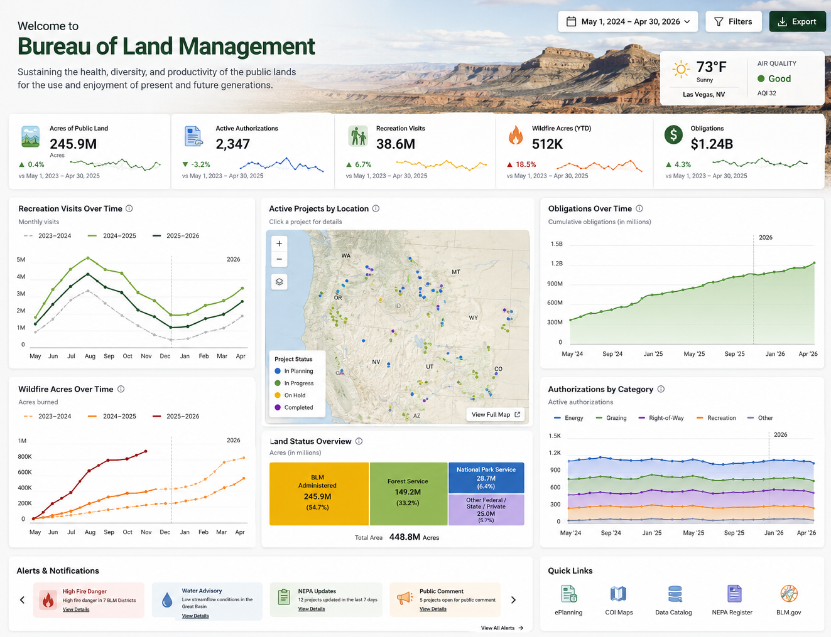Show info for Wildfire Acres Over Time
The image size is (831, 637).
[x=121, y=389]
